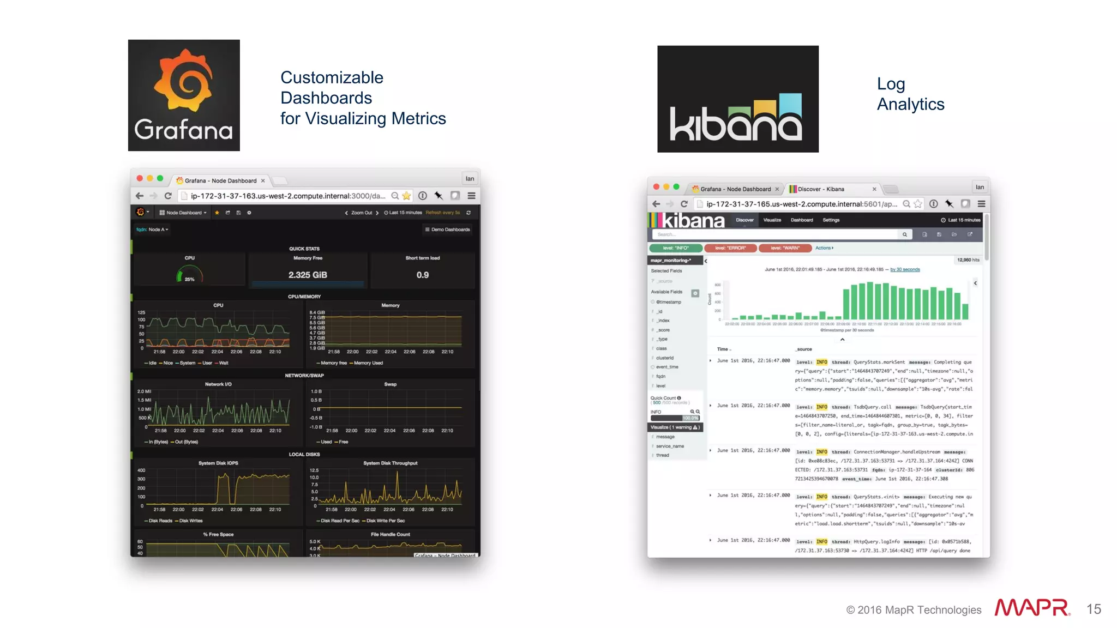The height and width of the screenshot is (628, 1117).
Task: Click the pin extension icon in Grafana window
Action: [439, 196]
